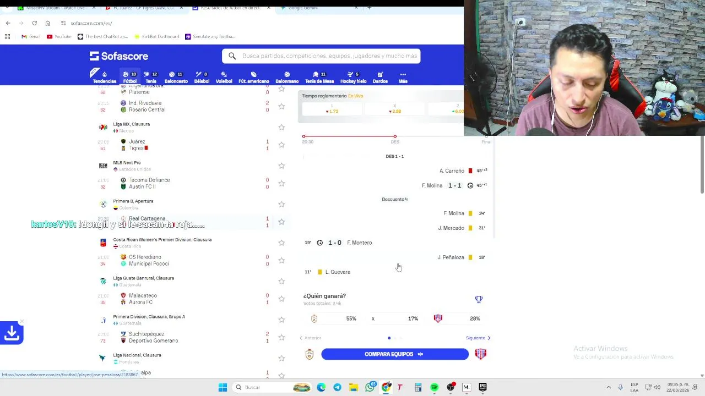Screen dimensions: 705x396
Task: Vote for home team at 55%
Action: 335,318
